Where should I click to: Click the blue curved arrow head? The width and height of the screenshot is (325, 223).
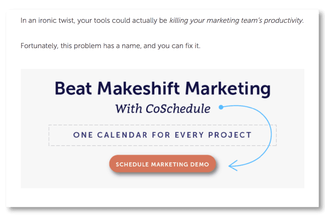pos(233,166)
